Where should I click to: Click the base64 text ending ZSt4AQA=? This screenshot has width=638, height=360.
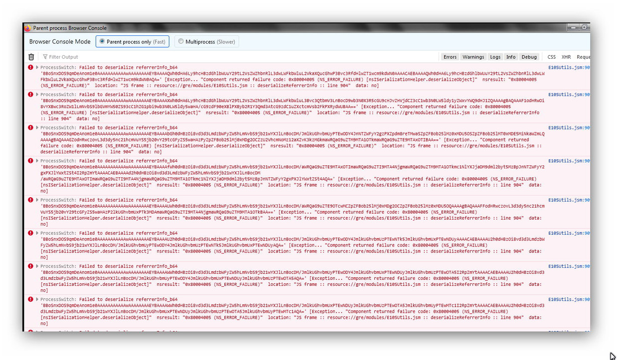coord(293,173)
